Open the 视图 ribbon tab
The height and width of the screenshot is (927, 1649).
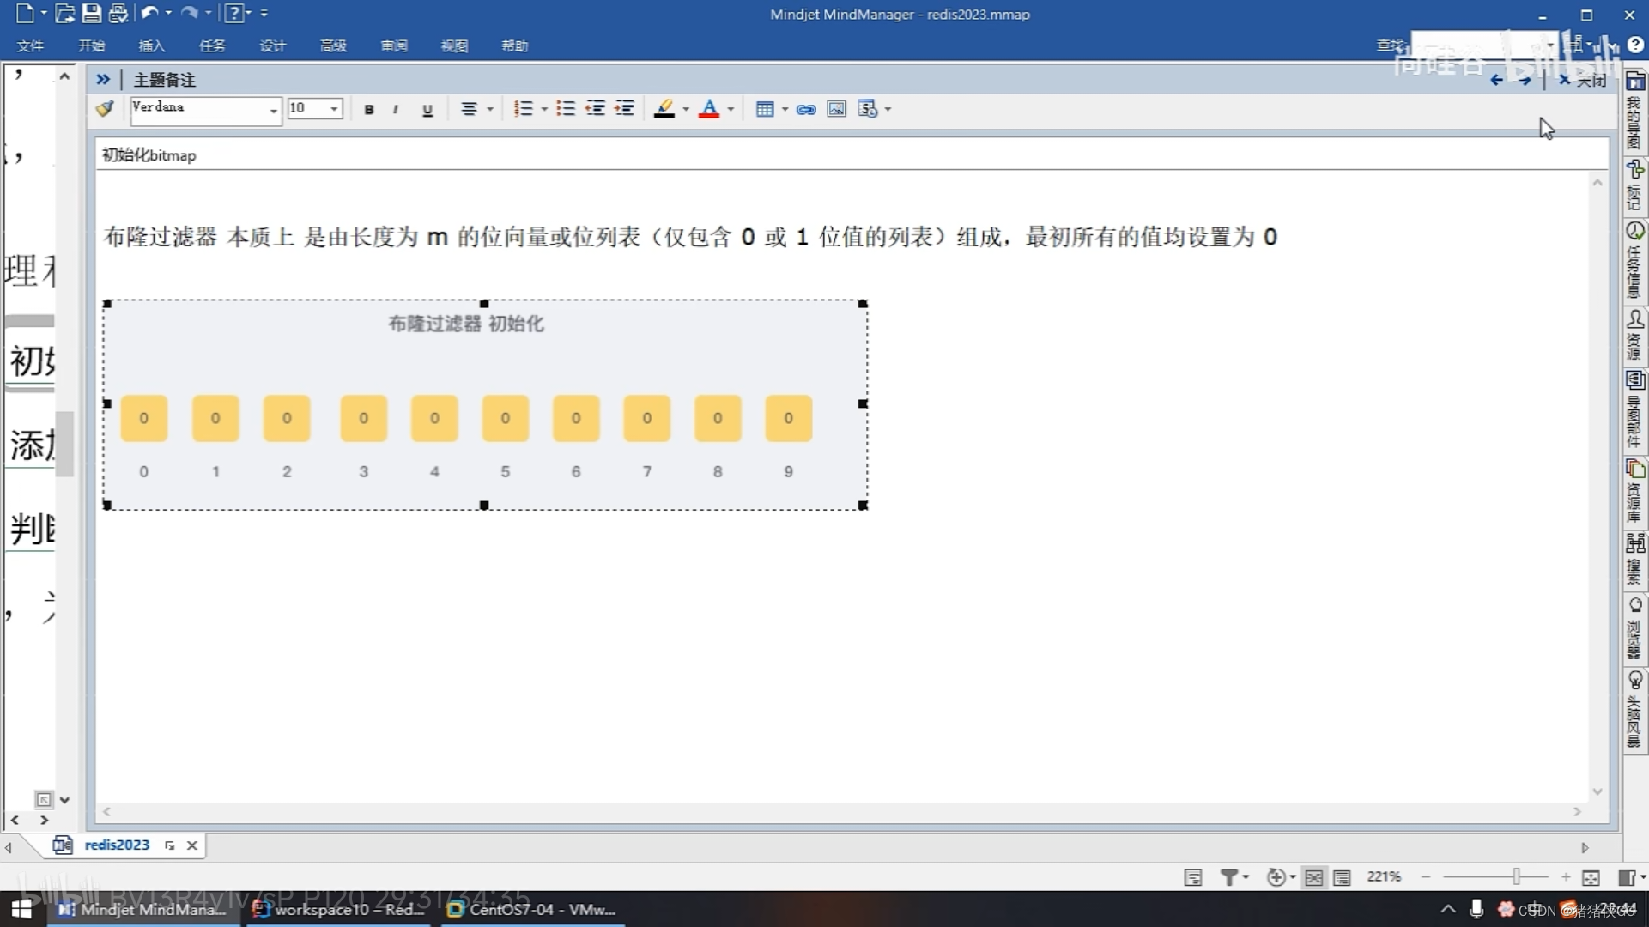click(454, 45)
